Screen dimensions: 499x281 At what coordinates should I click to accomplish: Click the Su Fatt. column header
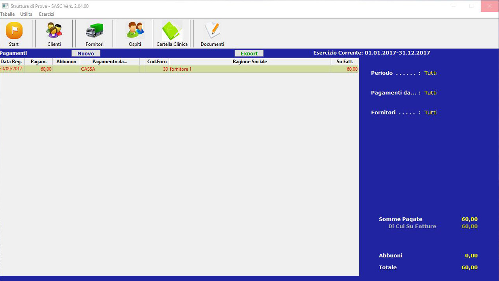coord(345,62)
